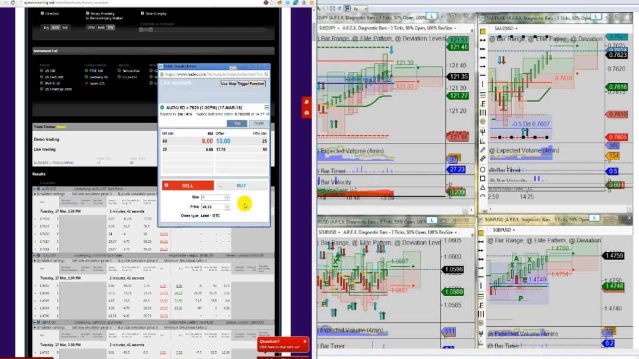Select the arc drawing tool in AUDUSD chart

point(483,196)
